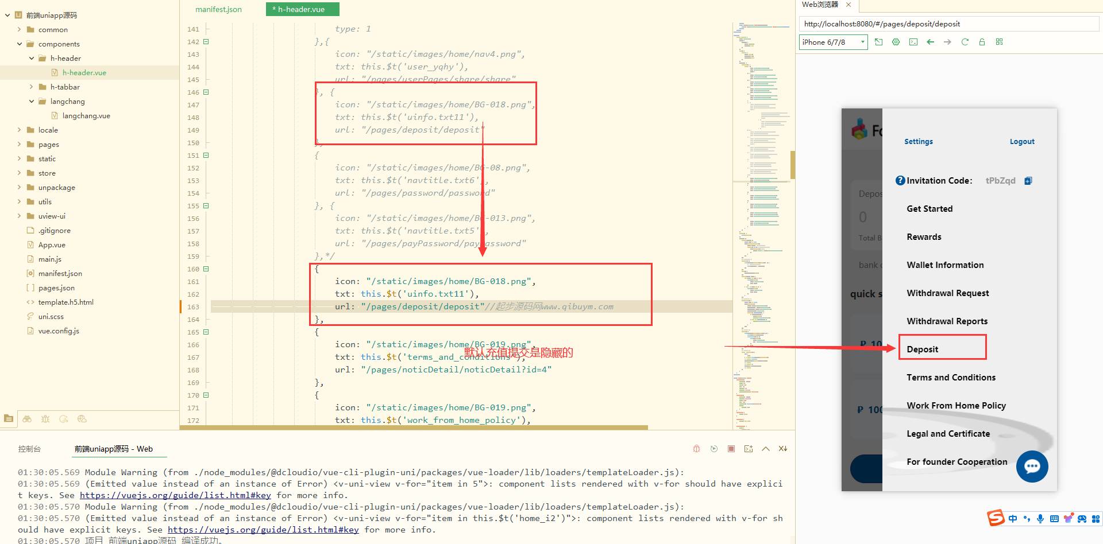Viewport: 1103px width, 544px height.
Task: Click the Logout link
Action: pyautogui.click(x=1021, y=142)
